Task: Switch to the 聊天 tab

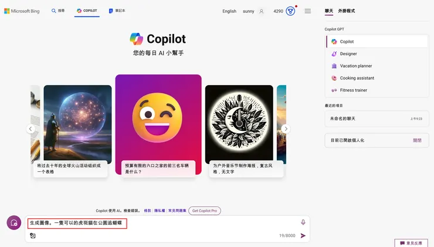Action: click(x=329, y=11)
